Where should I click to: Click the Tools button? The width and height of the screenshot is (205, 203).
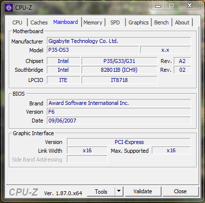(101, 192)
